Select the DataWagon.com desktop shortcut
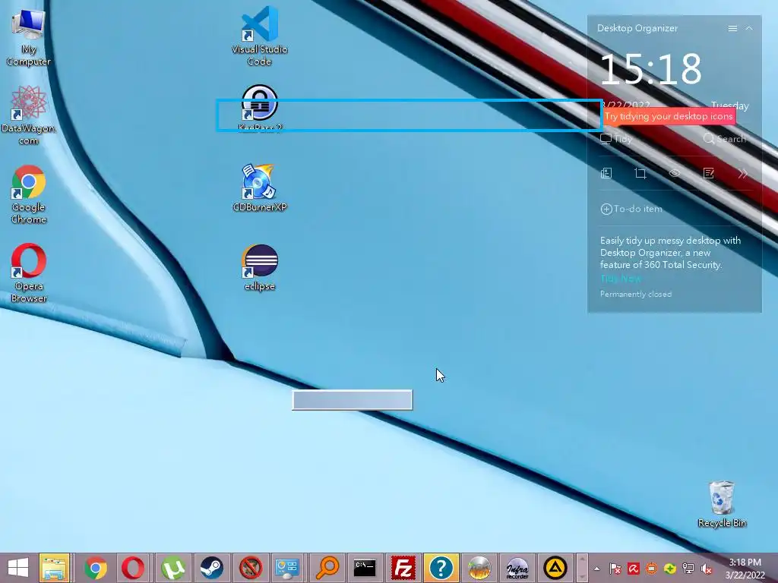The height and width of the screenshot is (583, 778). tap(28, 115)
